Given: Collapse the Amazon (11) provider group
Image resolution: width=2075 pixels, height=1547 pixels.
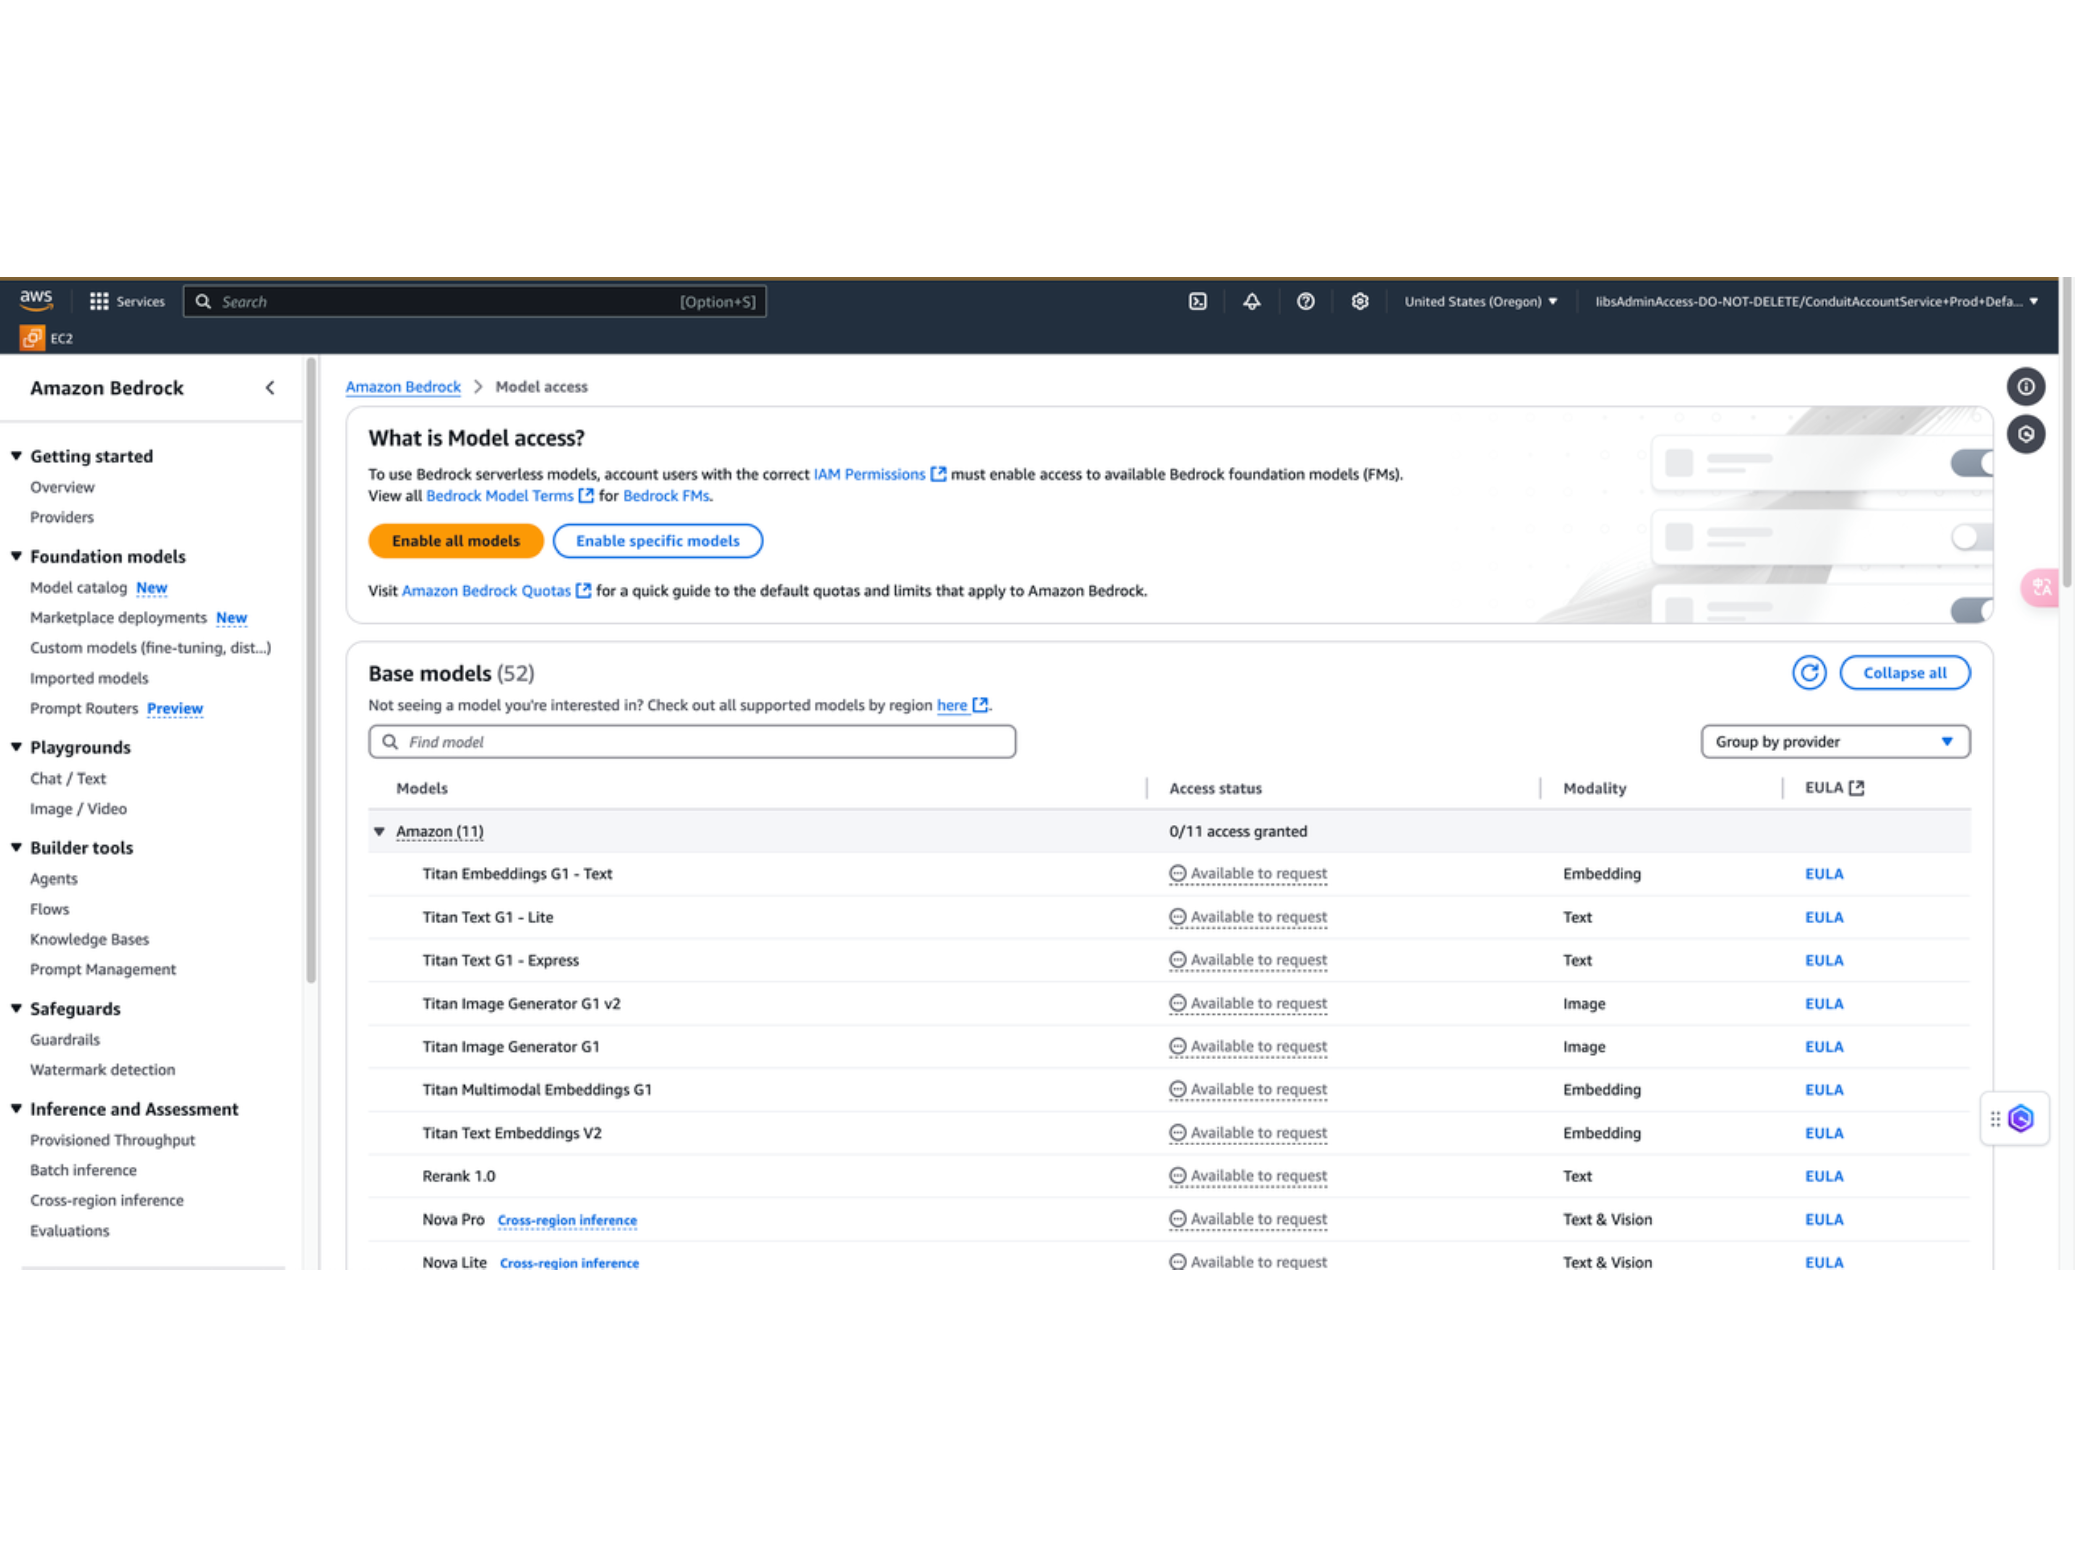Looking at the screenshot, I should 379,832.
